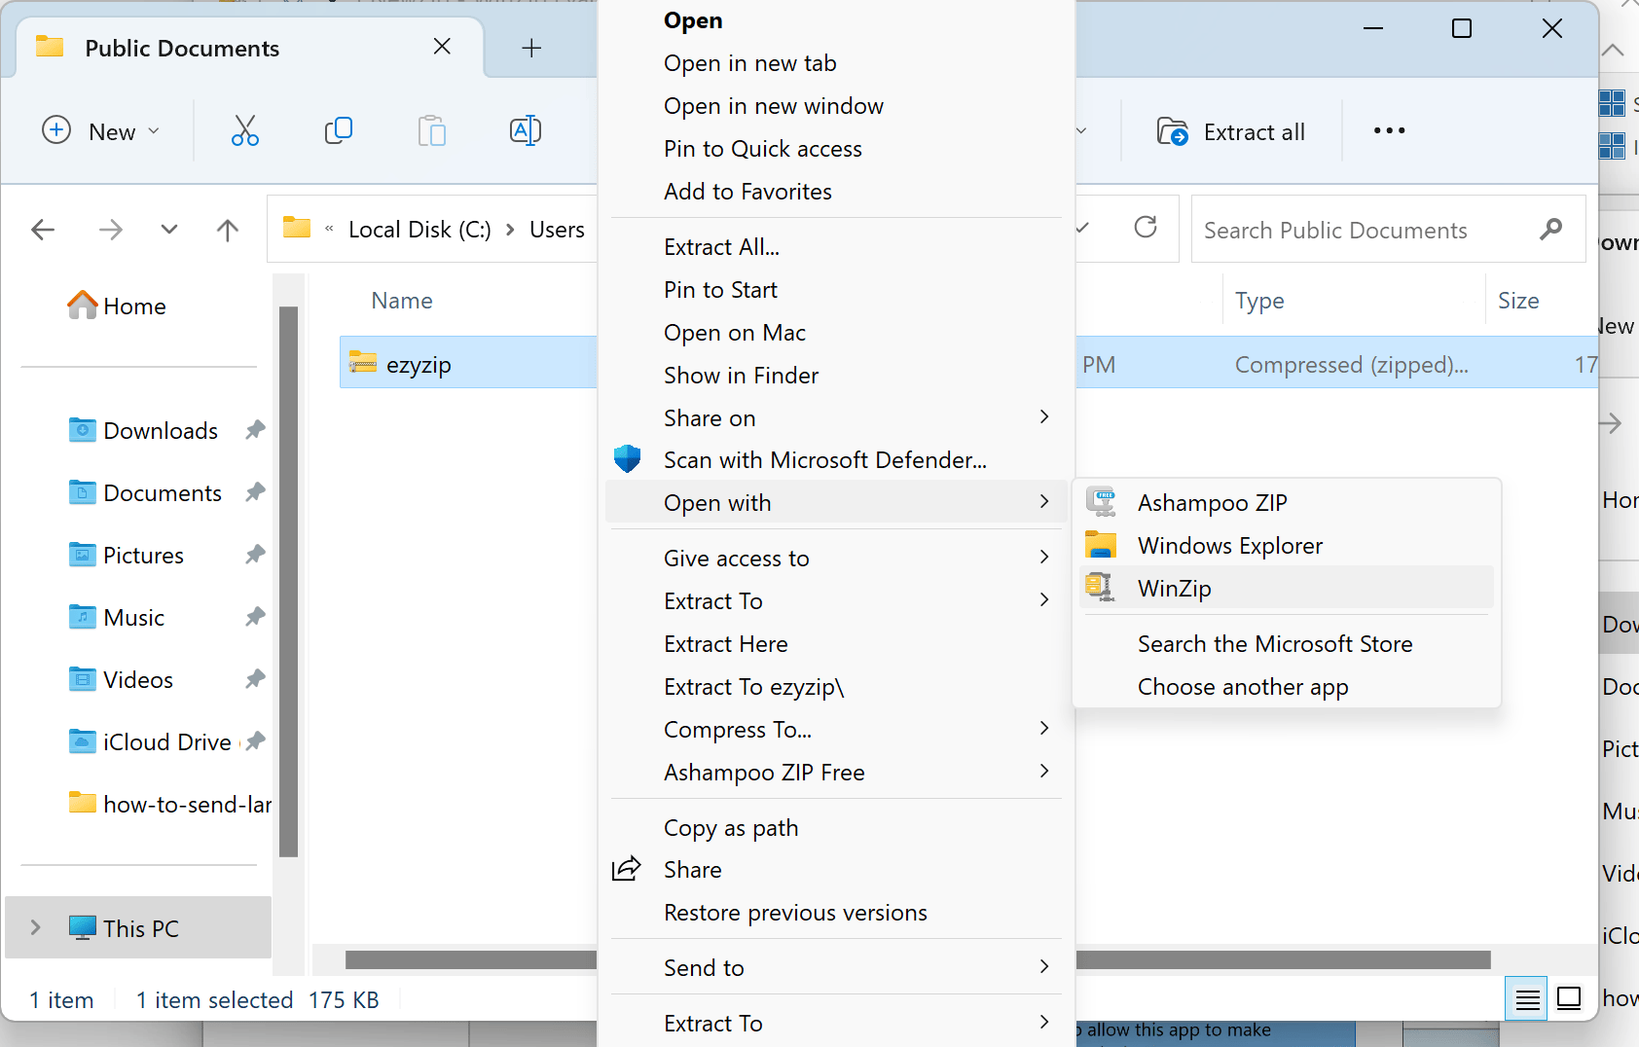This screenshot has height=1047, width=1639.
Task: Open the New button dropdown chevron
Action: 153,130
